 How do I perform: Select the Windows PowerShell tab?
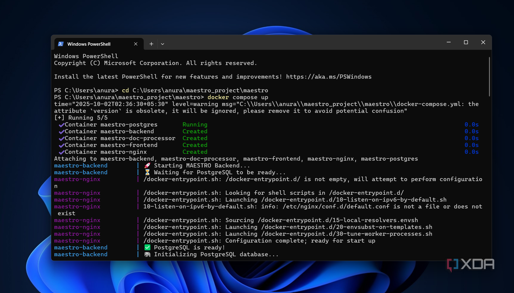(x=99, y=44)
